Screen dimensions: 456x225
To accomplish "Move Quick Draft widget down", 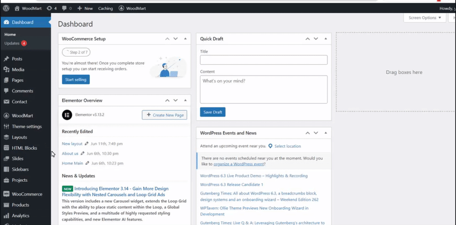I will tap(316, 39).
